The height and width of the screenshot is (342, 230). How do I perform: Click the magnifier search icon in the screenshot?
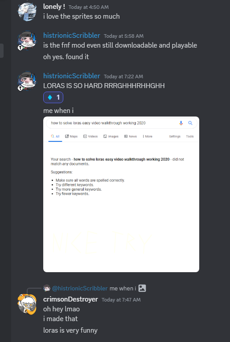pyautogui.click(x=190, y=123)
